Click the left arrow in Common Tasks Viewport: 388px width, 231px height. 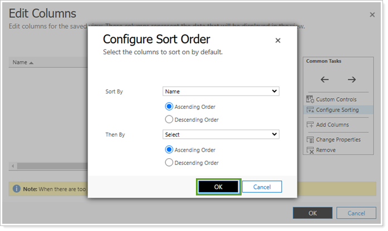[325, 80]
